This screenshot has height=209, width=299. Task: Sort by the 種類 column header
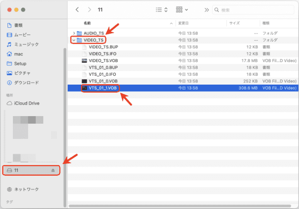[x=266, y=23]
